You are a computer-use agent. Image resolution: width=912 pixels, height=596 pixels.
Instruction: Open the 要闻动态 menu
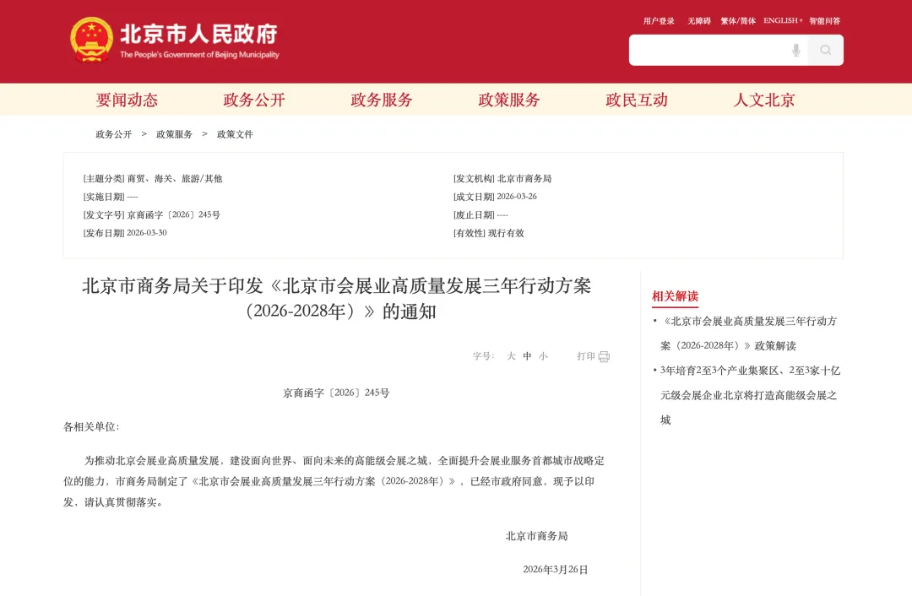tap(127, 100)
